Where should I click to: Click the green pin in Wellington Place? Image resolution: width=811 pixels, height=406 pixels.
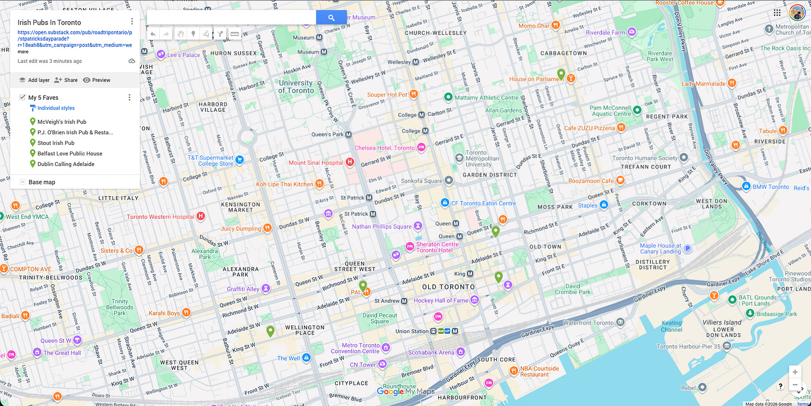[270, 332]
